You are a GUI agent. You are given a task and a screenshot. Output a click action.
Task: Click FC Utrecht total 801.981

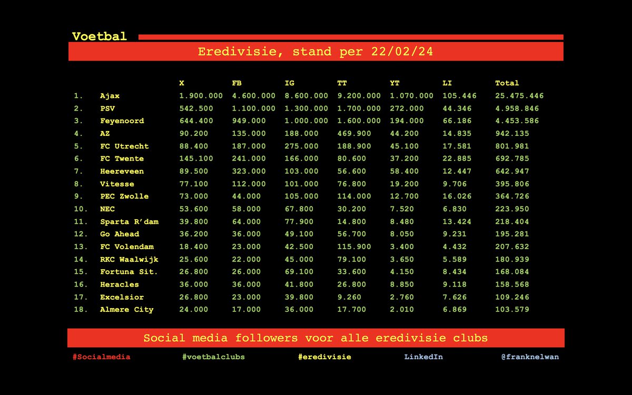click(x=512, y=146)
